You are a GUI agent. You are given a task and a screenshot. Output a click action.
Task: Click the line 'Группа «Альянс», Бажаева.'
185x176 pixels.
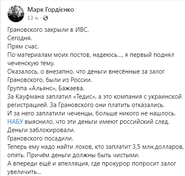[x=46, y=88]
